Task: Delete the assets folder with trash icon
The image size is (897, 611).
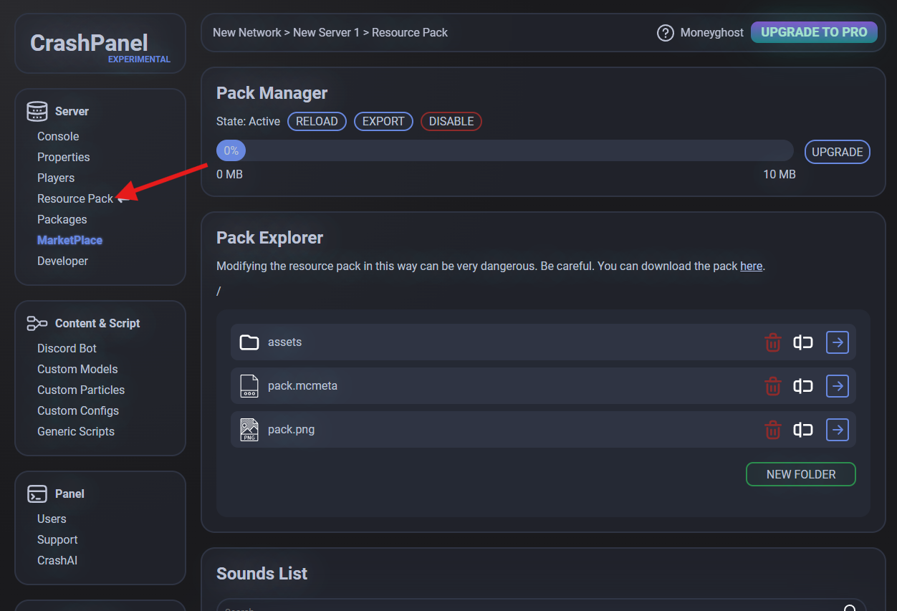Action: tap(772, 342)
